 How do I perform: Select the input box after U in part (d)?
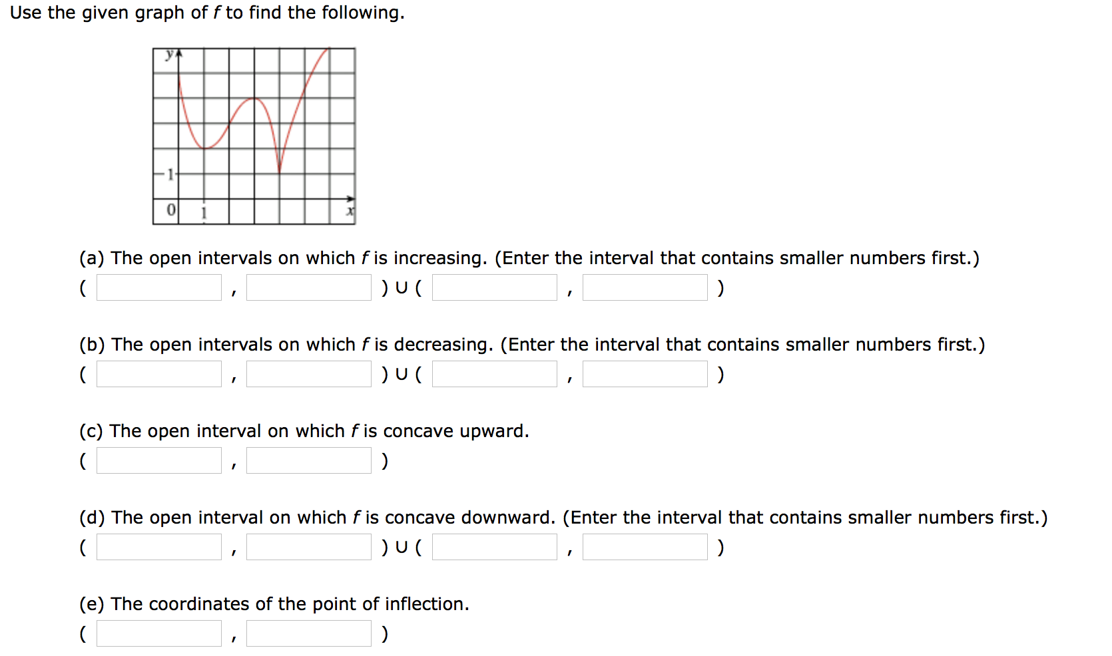[x=493, y=546]
